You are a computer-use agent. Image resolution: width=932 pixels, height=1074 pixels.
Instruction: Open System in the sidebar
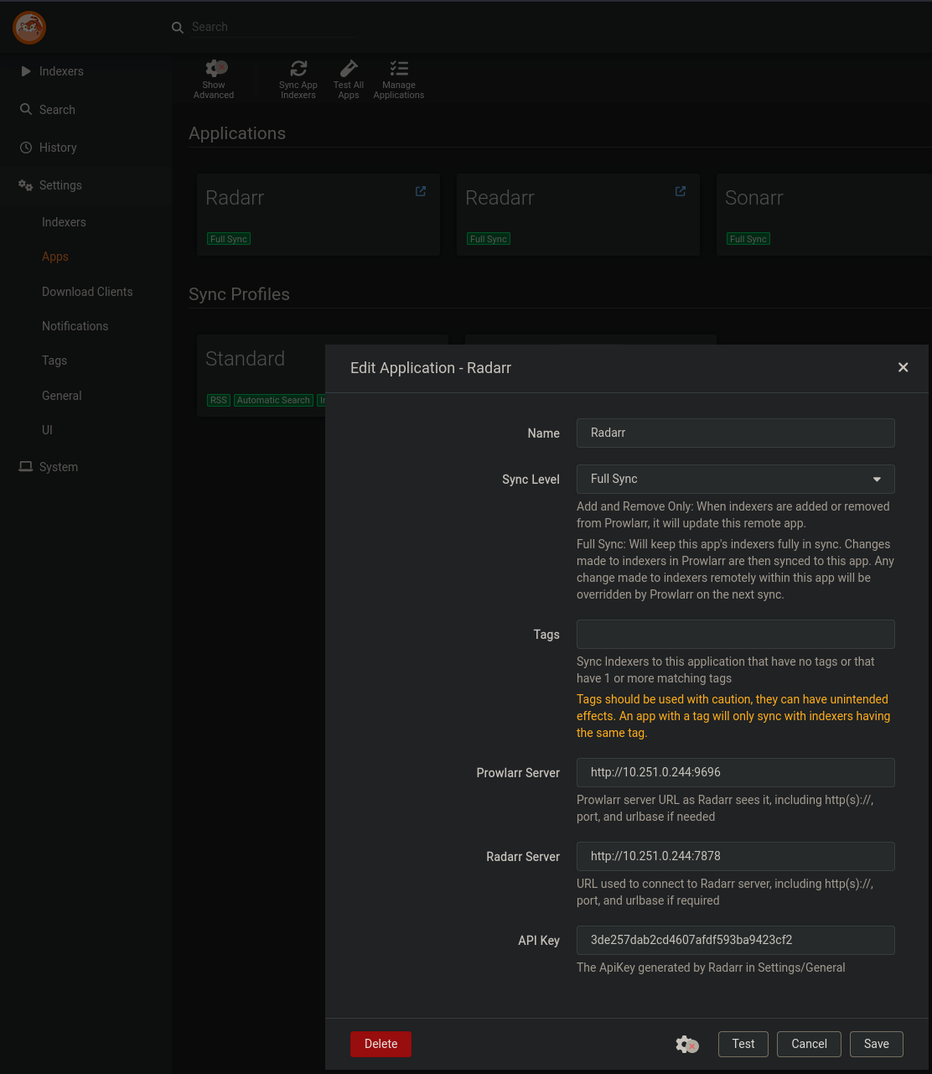pos(85,467)
